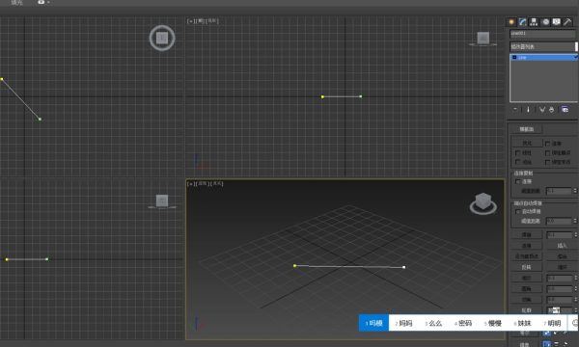Select the Line entry in modifier stack
The image size is (579, 347).
pyautogui.click(x=543, y=58)
